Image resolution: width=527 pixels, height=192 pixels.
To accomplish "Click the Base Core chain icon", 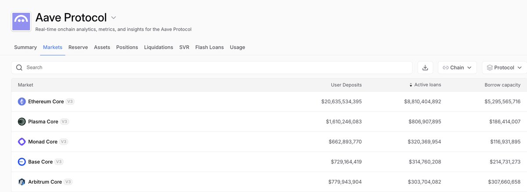I will [22, 162].
